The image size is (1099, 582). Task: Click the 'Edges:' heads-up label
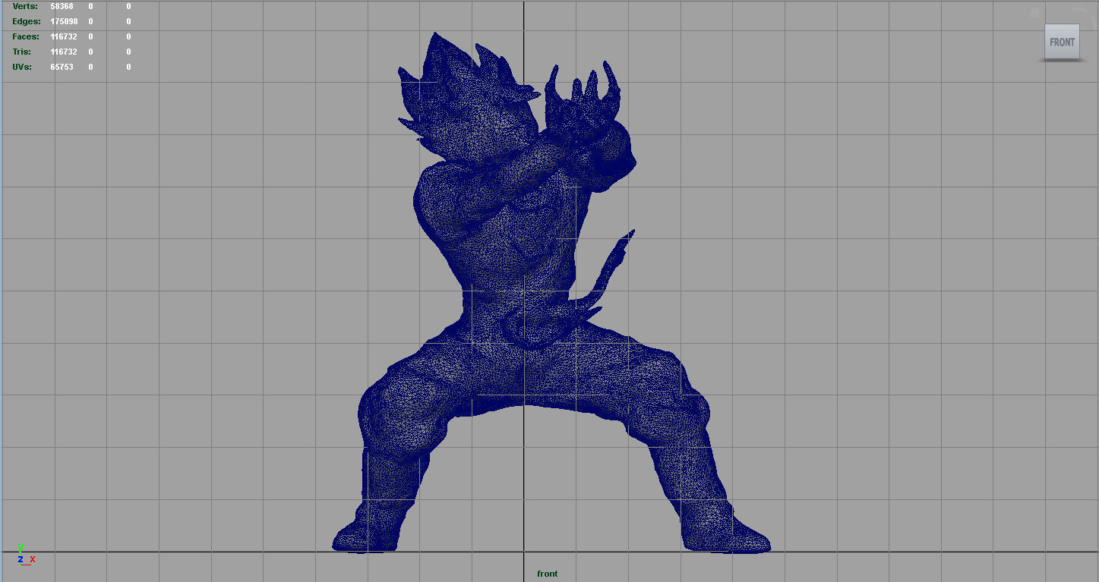pos(27,21)
